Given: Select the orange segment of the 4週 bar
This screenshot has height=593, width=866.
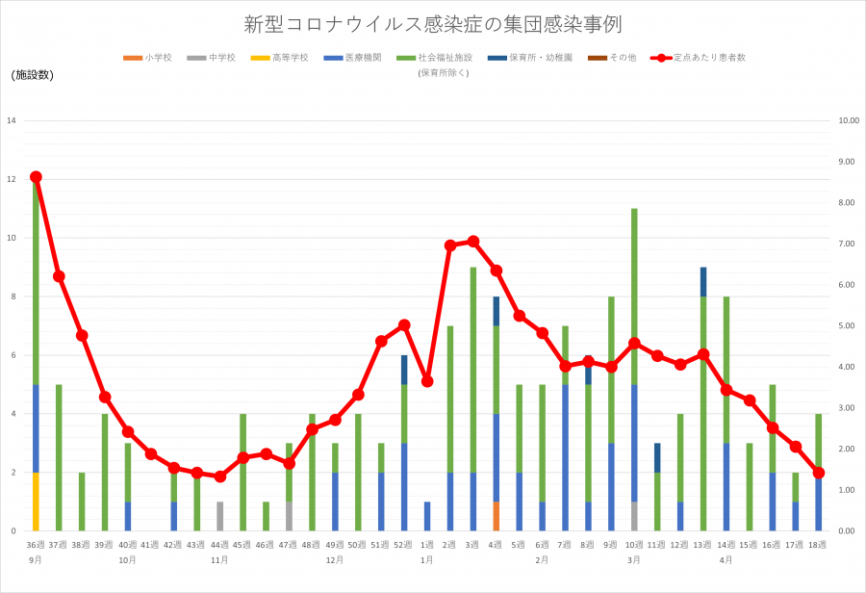Looking at the screenshot, I should (496, 516).
